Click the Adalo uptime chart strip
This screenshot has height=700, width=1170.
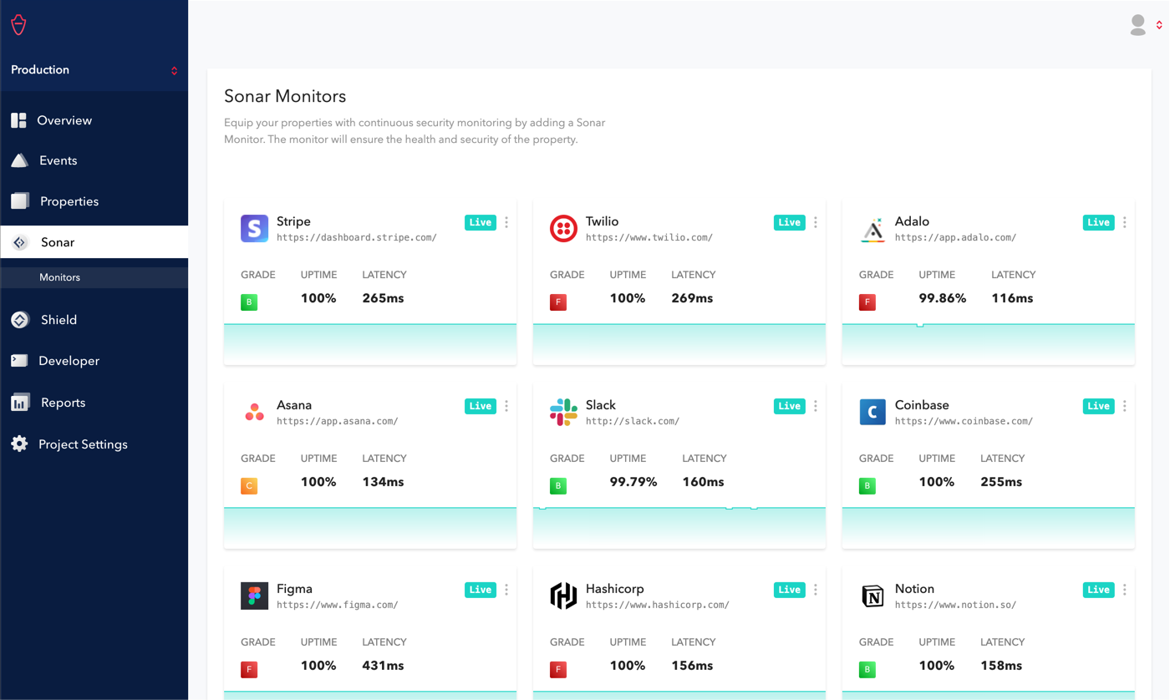[989, 344]
